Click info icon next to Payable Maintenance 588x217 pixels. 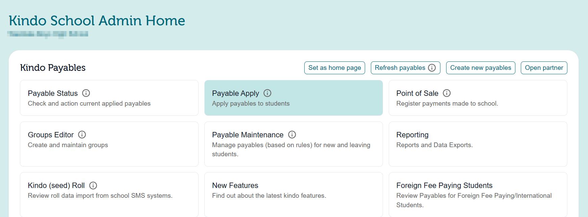click(x=292, y=135)
